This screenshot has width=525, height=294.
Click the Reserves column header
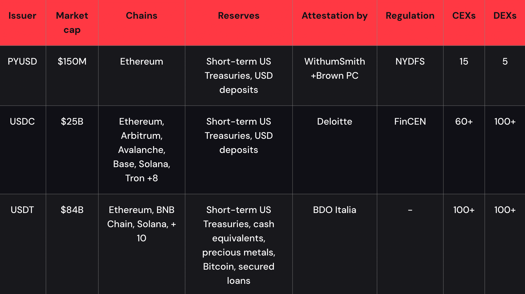238,16
